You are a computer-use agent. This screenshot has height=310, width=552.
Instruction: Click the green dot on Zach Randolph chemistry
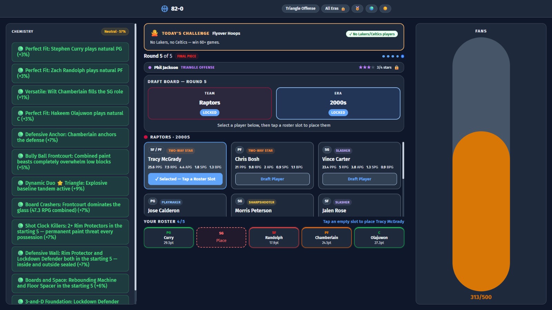[x=21, y=70]
